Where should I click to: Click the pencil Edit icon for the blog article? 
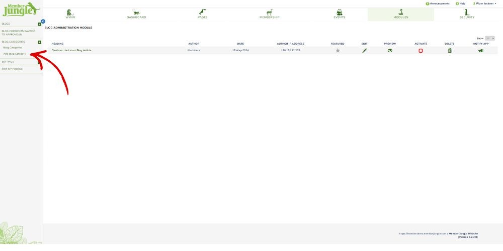point(364,51)
